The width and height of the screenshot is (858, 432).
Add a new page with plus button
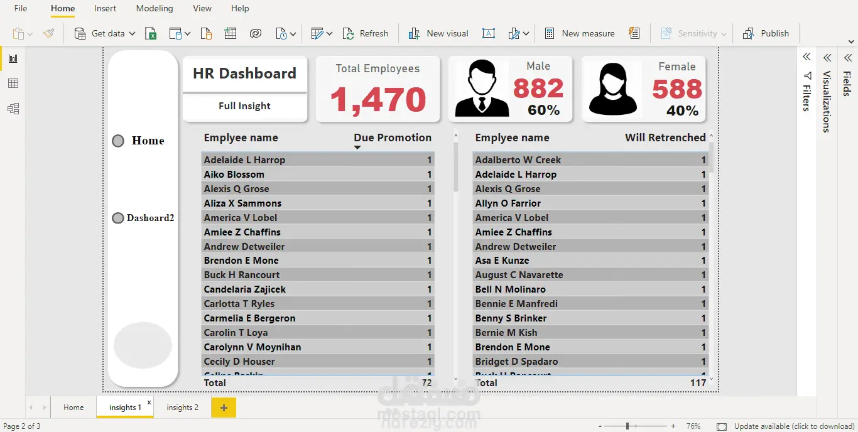[x=224, y=408]
